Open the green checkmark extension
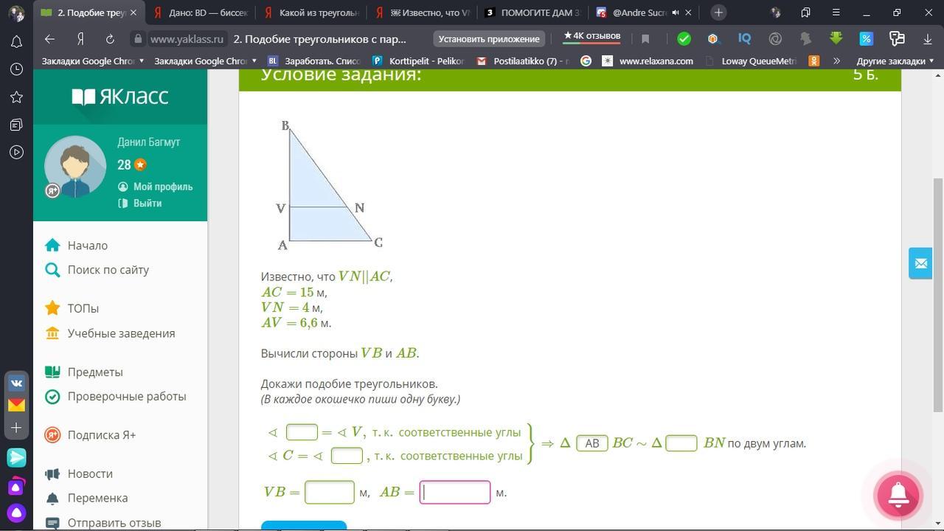 [684, 39]
